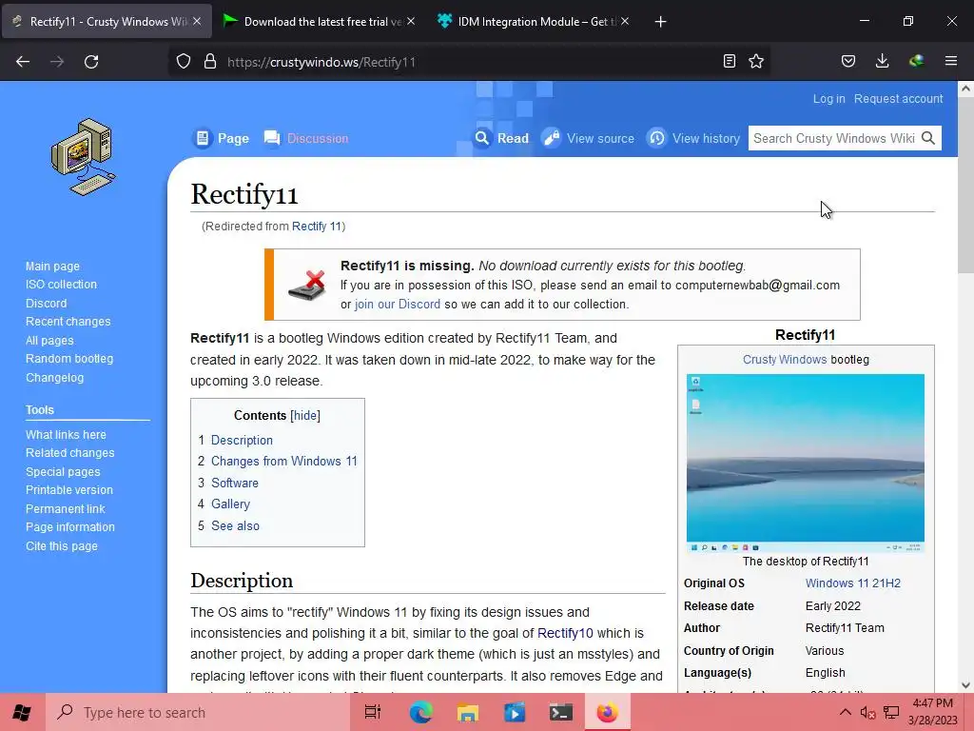Open the Firefox downloads panel
The image size is (974, 731).
882,61
